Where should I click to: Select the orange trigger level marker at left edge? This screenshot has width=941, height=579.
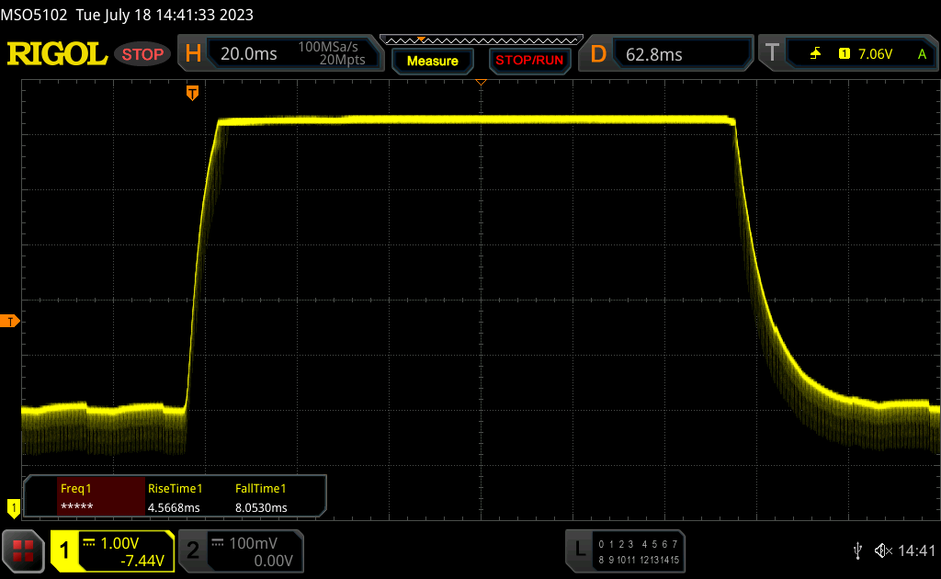coord(12,321)
